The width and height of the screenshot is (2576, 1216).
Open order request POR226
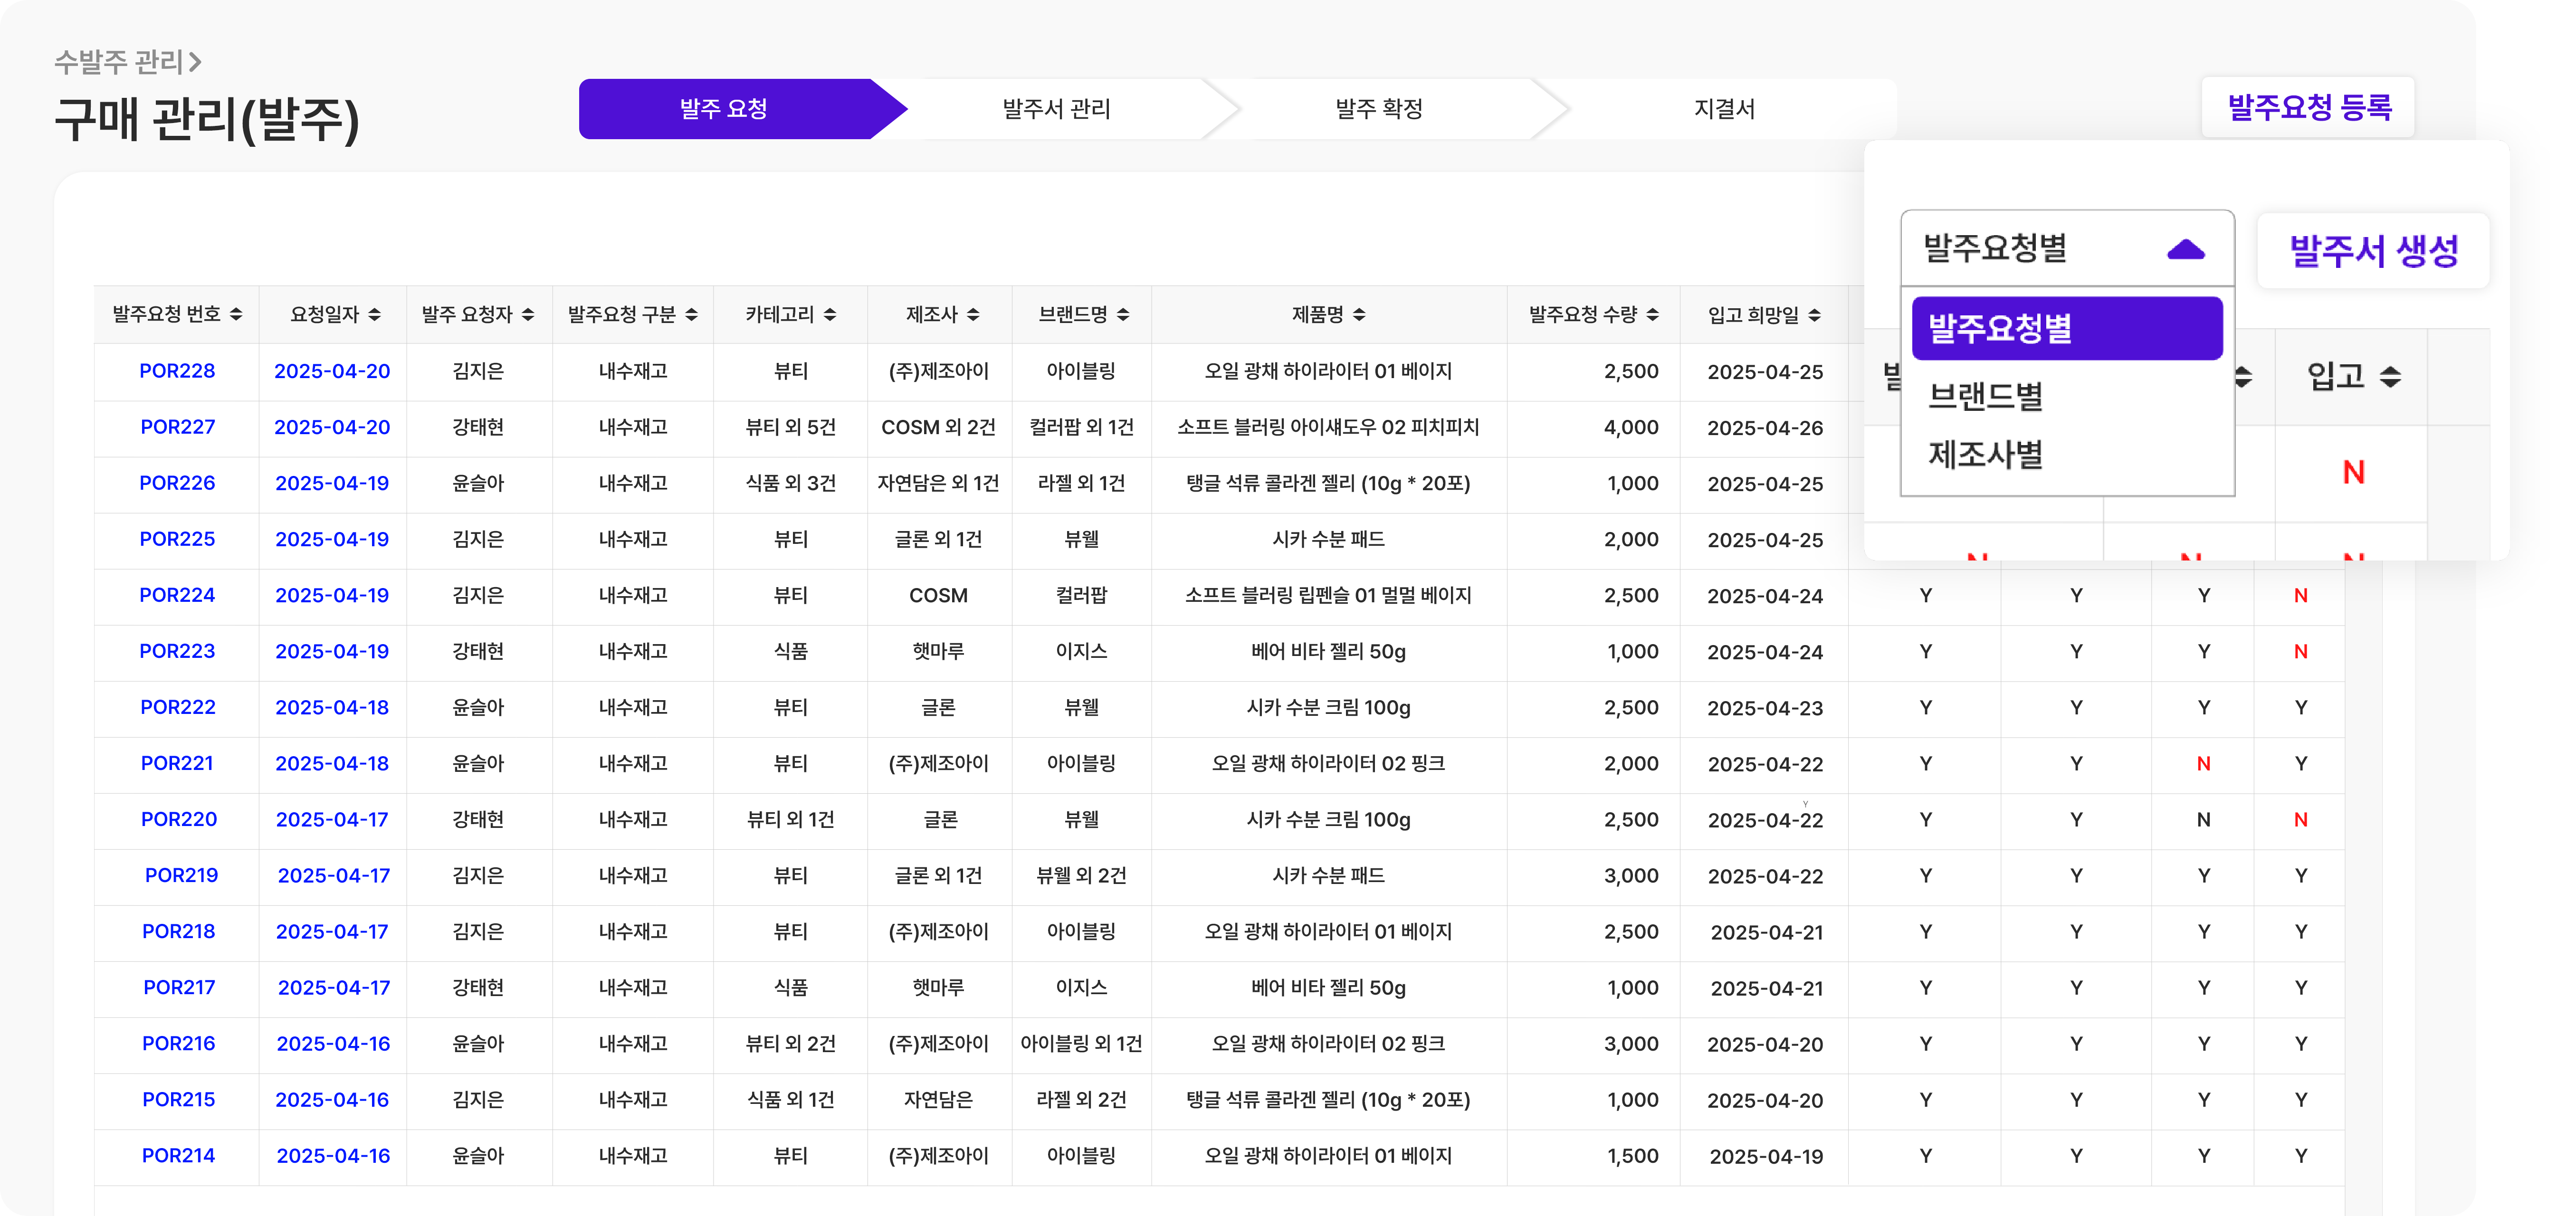[x=177, y=483]
